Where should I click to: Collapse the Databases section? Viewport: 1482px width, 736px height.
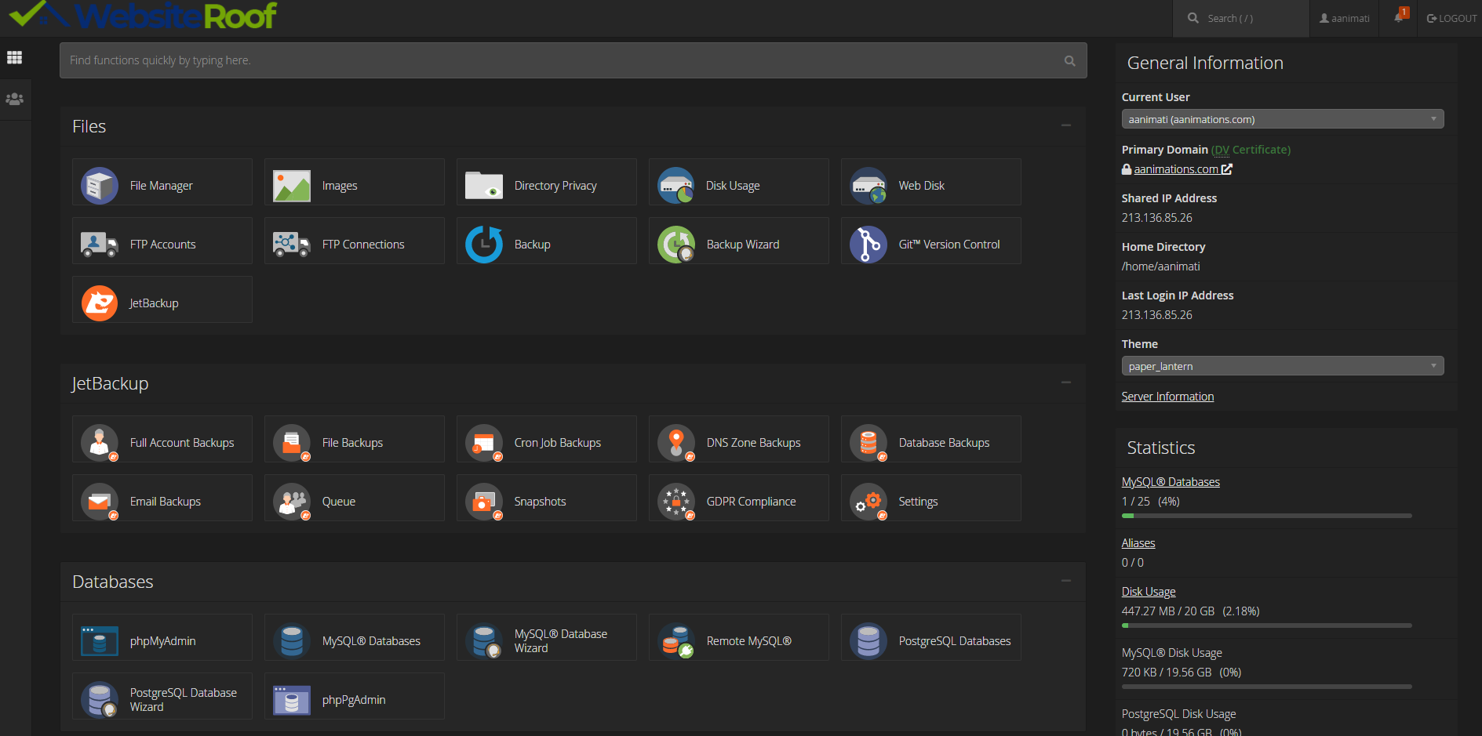pos(1065,581)
